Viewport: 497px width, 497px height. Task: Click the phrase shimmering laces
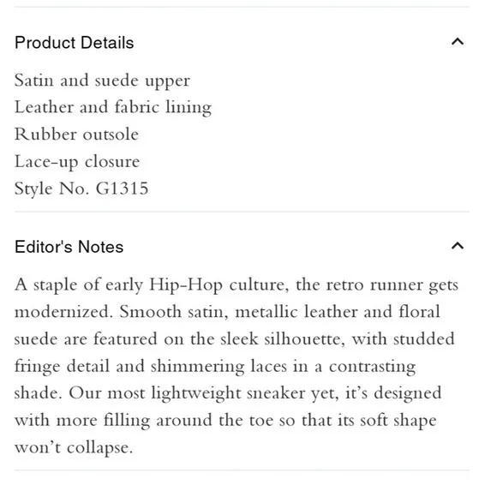(x=219, y=367)
